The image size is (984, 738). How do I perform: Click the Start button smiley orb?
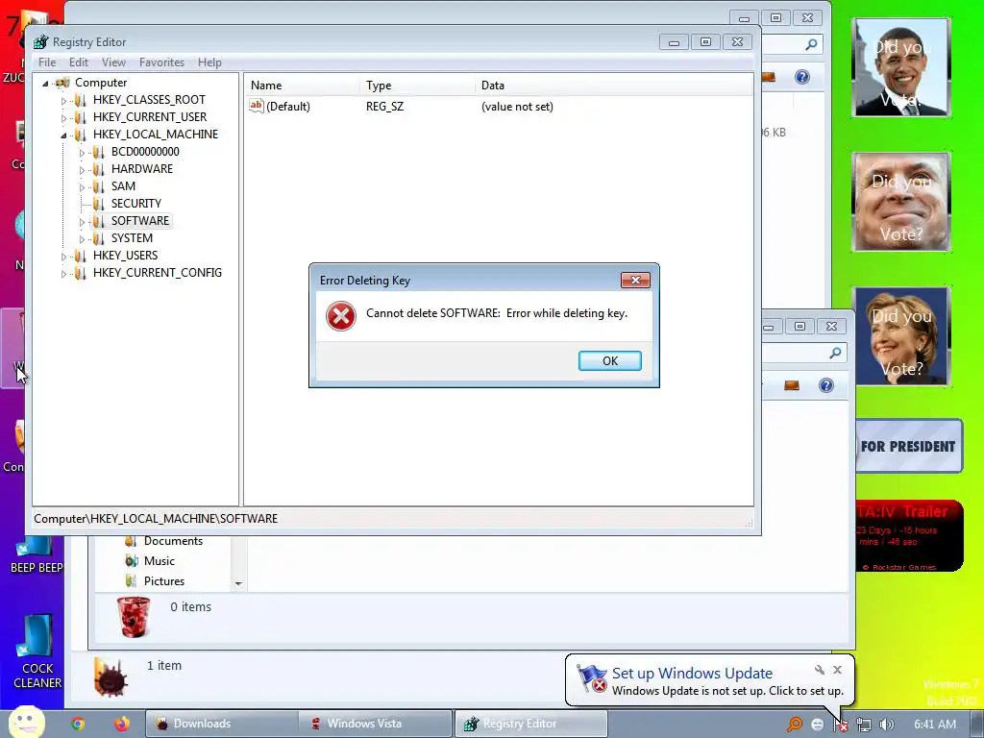(26, 723)
